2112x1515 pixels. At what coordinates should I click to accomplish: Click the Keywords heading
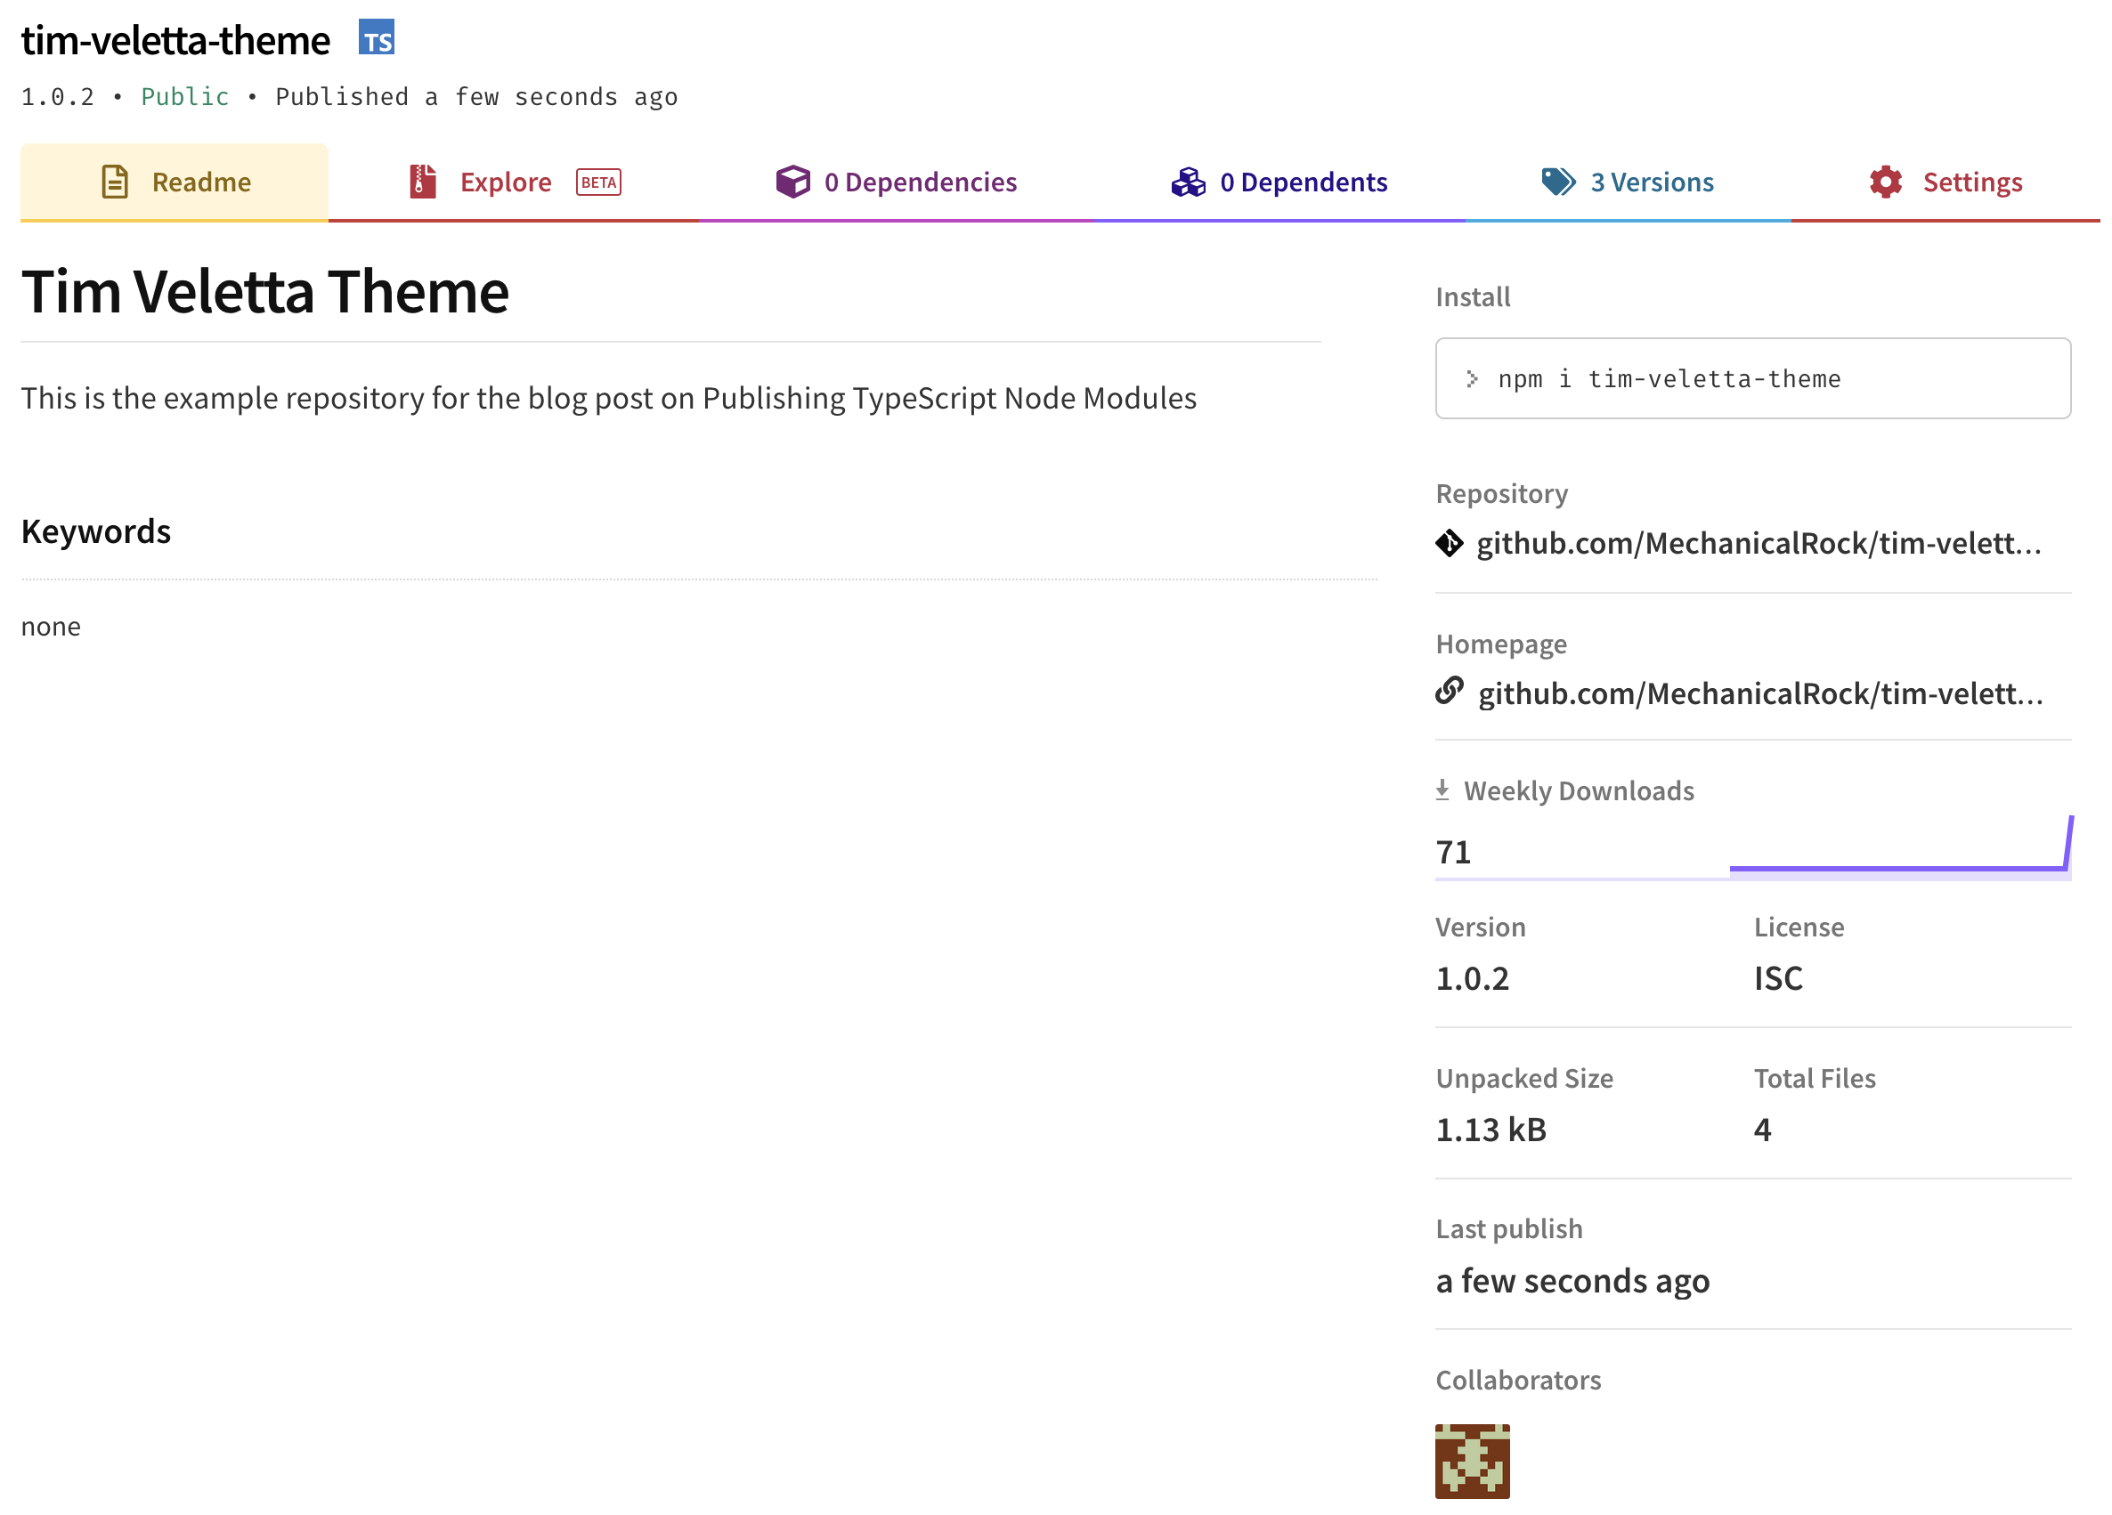tap(96, 531)
